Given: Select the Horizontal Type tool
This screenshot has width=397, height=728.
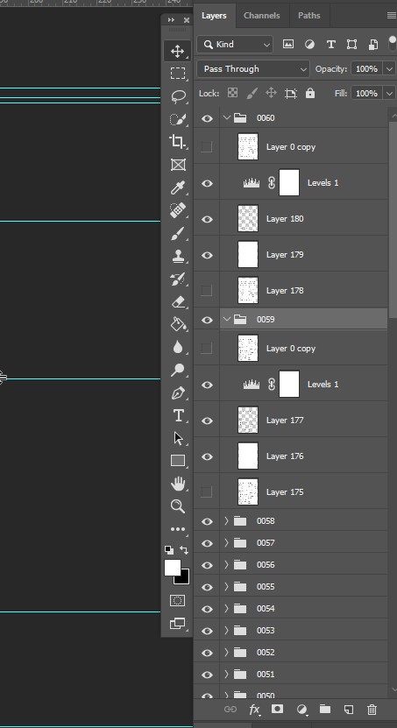Looking at the screenshot, I should (178, 415).
